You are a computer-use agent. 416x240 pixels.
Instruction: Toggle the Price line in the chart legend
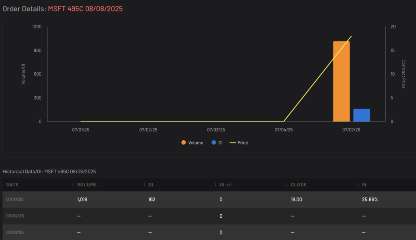[x=238, y=143]
